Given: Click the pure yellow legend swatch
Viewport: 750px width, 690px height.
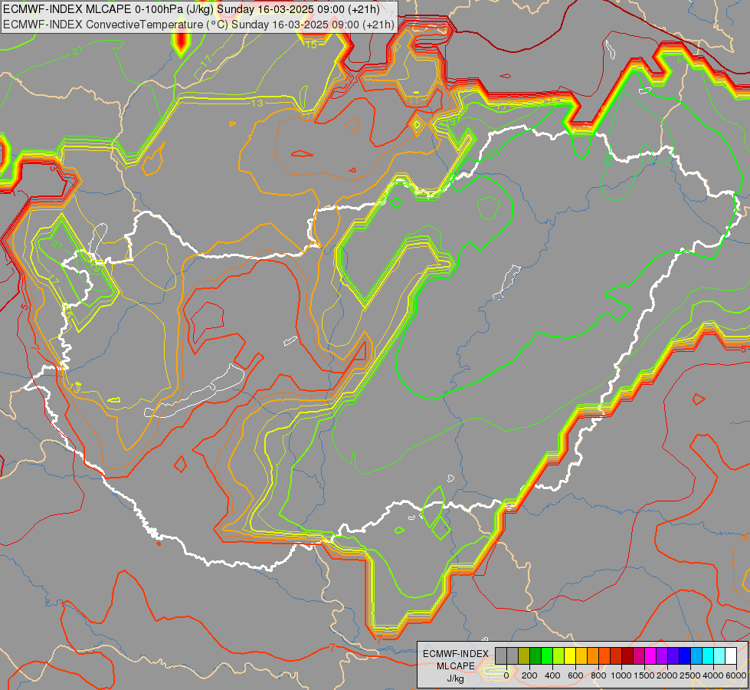Looking at the screenshot, I should click(x=570, y=655).
